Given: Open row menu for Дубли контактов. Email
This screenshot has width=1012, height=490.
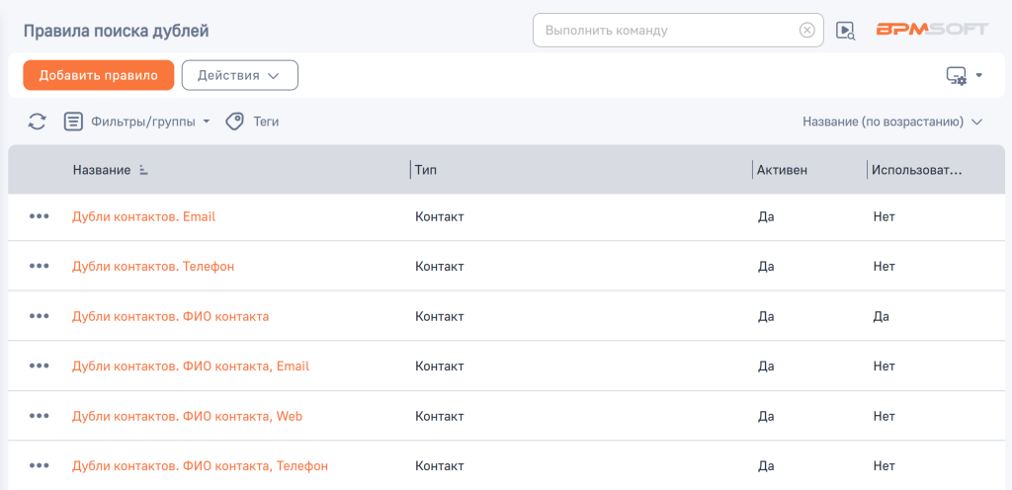Looking at the screenshot, I should 40,216.
